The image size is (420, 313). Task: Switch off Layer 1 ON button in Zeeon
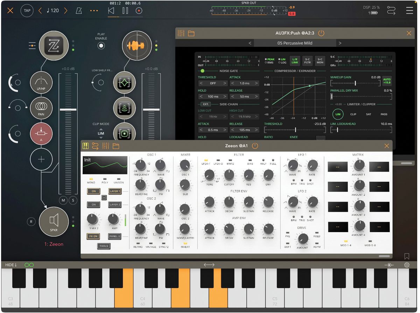coord(94,191)
